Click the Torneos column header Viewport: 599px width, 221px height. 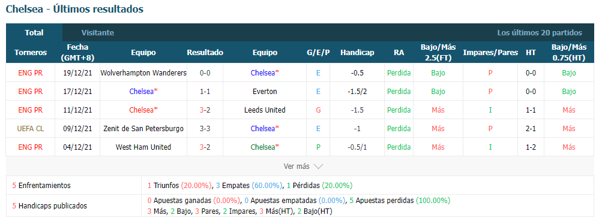pyautogui.click(x=31, y=53)
